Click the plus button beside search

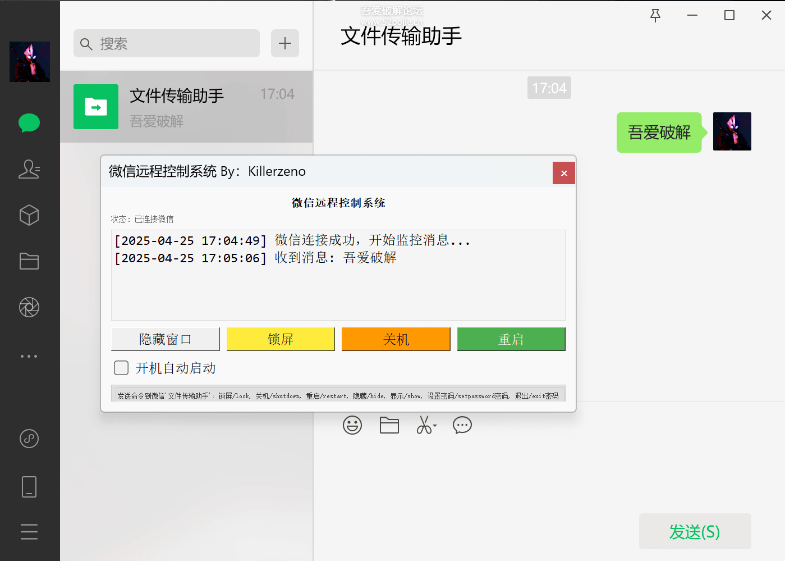click(285, 43)
